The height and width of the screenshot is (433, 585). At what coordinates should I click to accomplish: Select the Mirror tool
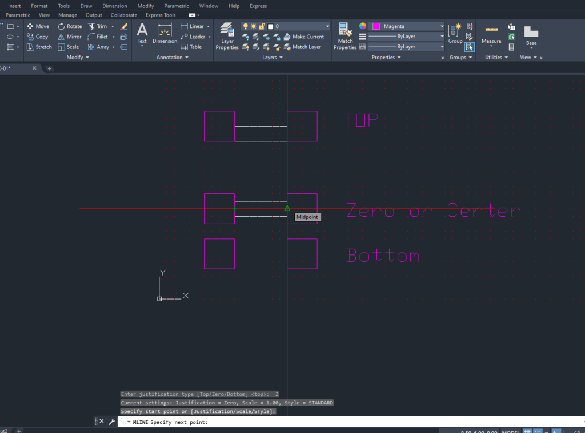tap(70, 36)
